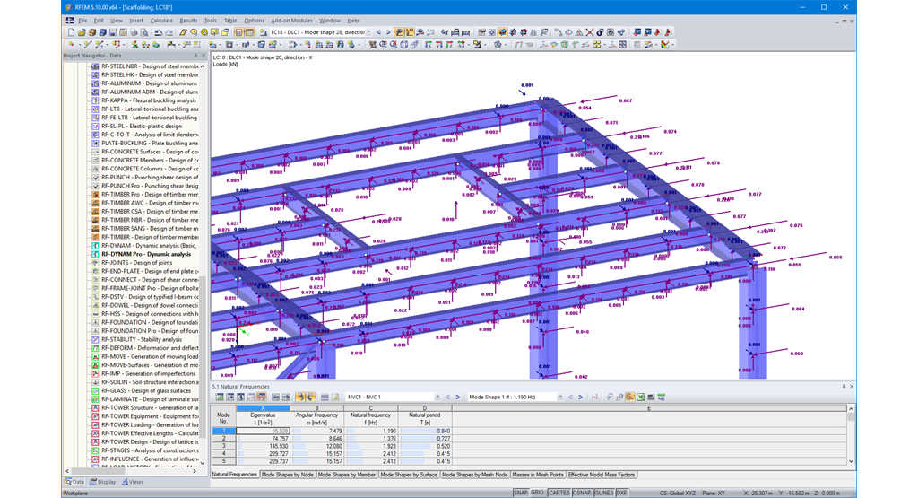Select the previous NVC case with the arrow

point(448,398)
